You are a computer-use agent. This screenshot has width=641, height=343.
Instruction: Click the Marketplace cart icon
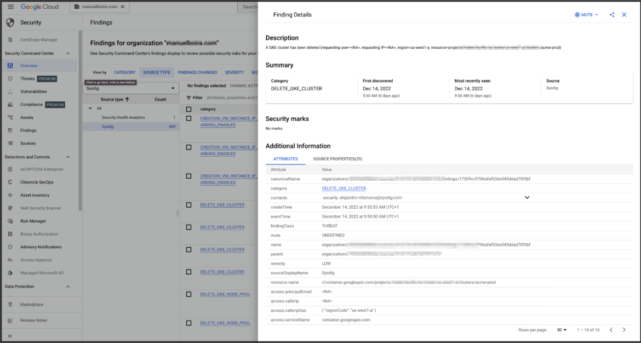pos(10,305)
